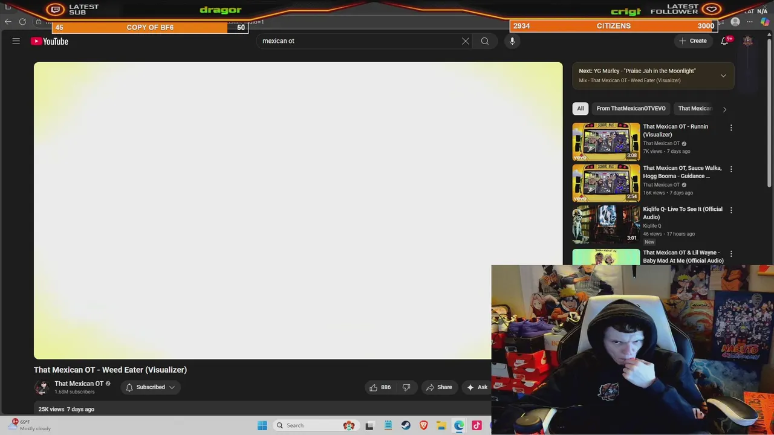The image size is (774, 435).
Task: Open options menu for Baby Mad At Me
Action: tap(731, 254)
